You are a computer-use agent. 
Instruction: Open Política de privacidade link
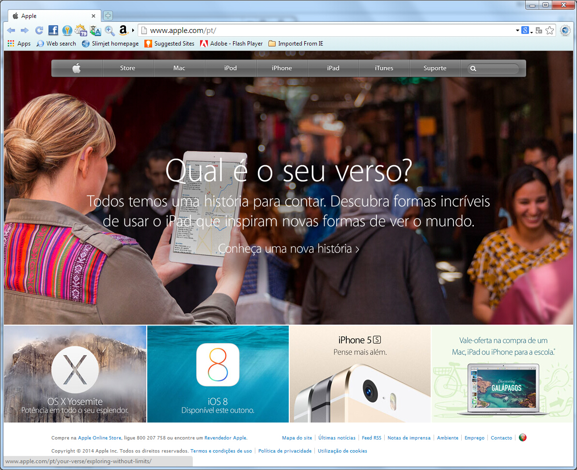point(285,451)
